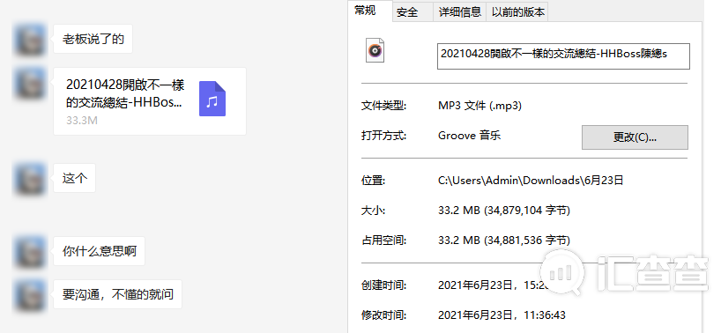Click modified time 2021年6月23日，11:36:43
The width and height of the screenshot is (721, 333).
point(502,315)
